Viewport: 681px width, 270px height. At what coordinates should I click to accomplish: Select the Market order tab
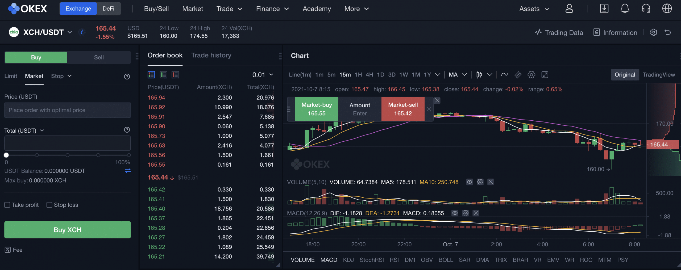tap(34, 76)
